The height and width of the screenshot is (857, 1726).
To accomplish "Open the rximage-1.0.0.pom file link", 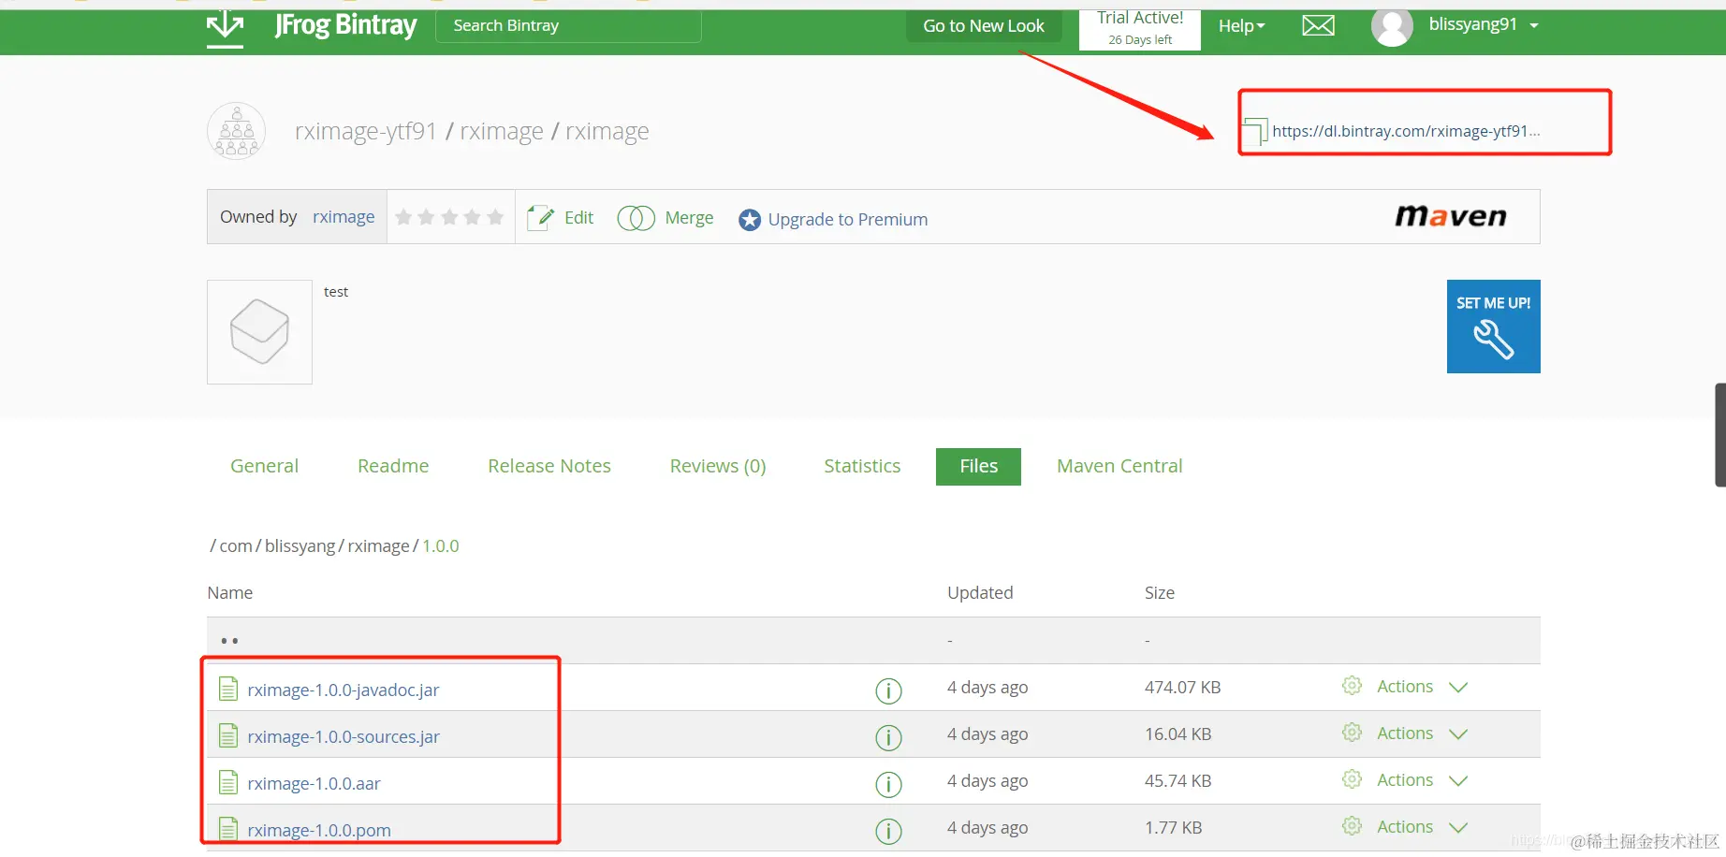I will 319,831.
